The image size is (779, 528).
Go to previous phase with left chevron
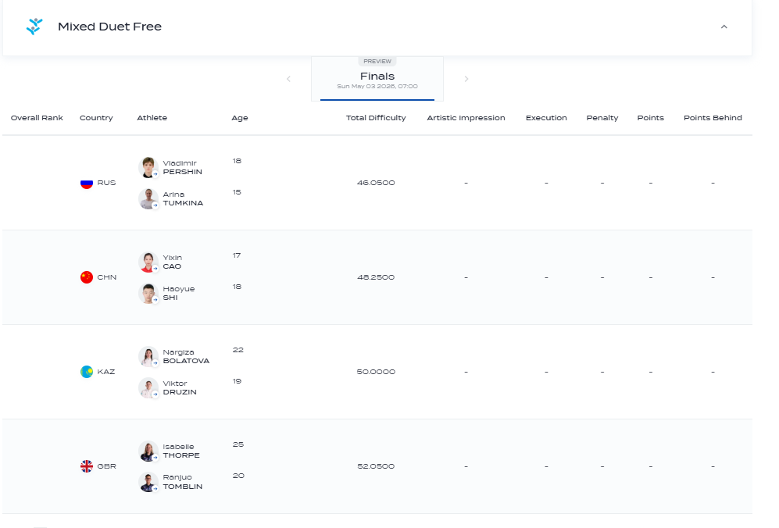288,79
